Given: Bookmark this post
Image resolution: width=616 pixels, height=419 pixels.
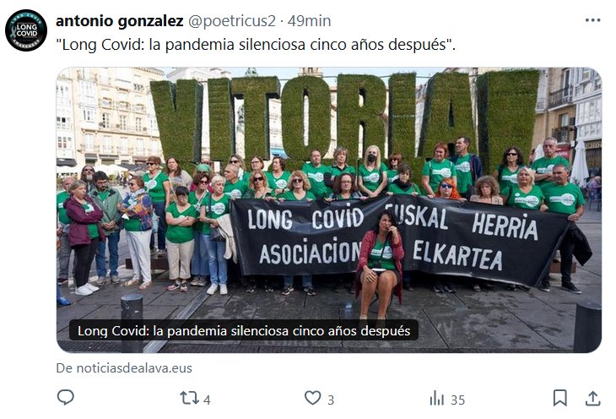Looking at the screenshot, I should coord(559,398).
